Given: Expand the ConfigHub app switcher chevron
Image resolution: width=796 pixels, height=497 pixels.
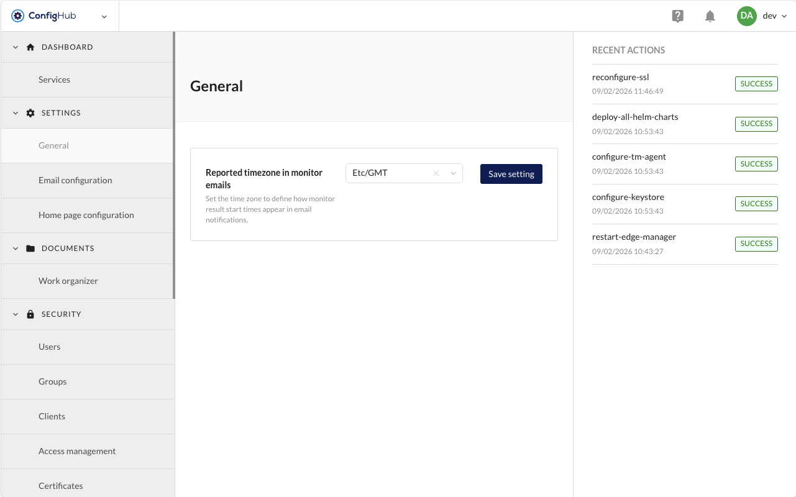Looking at the screenshot, I should pyautogui.click(x=104, y=17).
